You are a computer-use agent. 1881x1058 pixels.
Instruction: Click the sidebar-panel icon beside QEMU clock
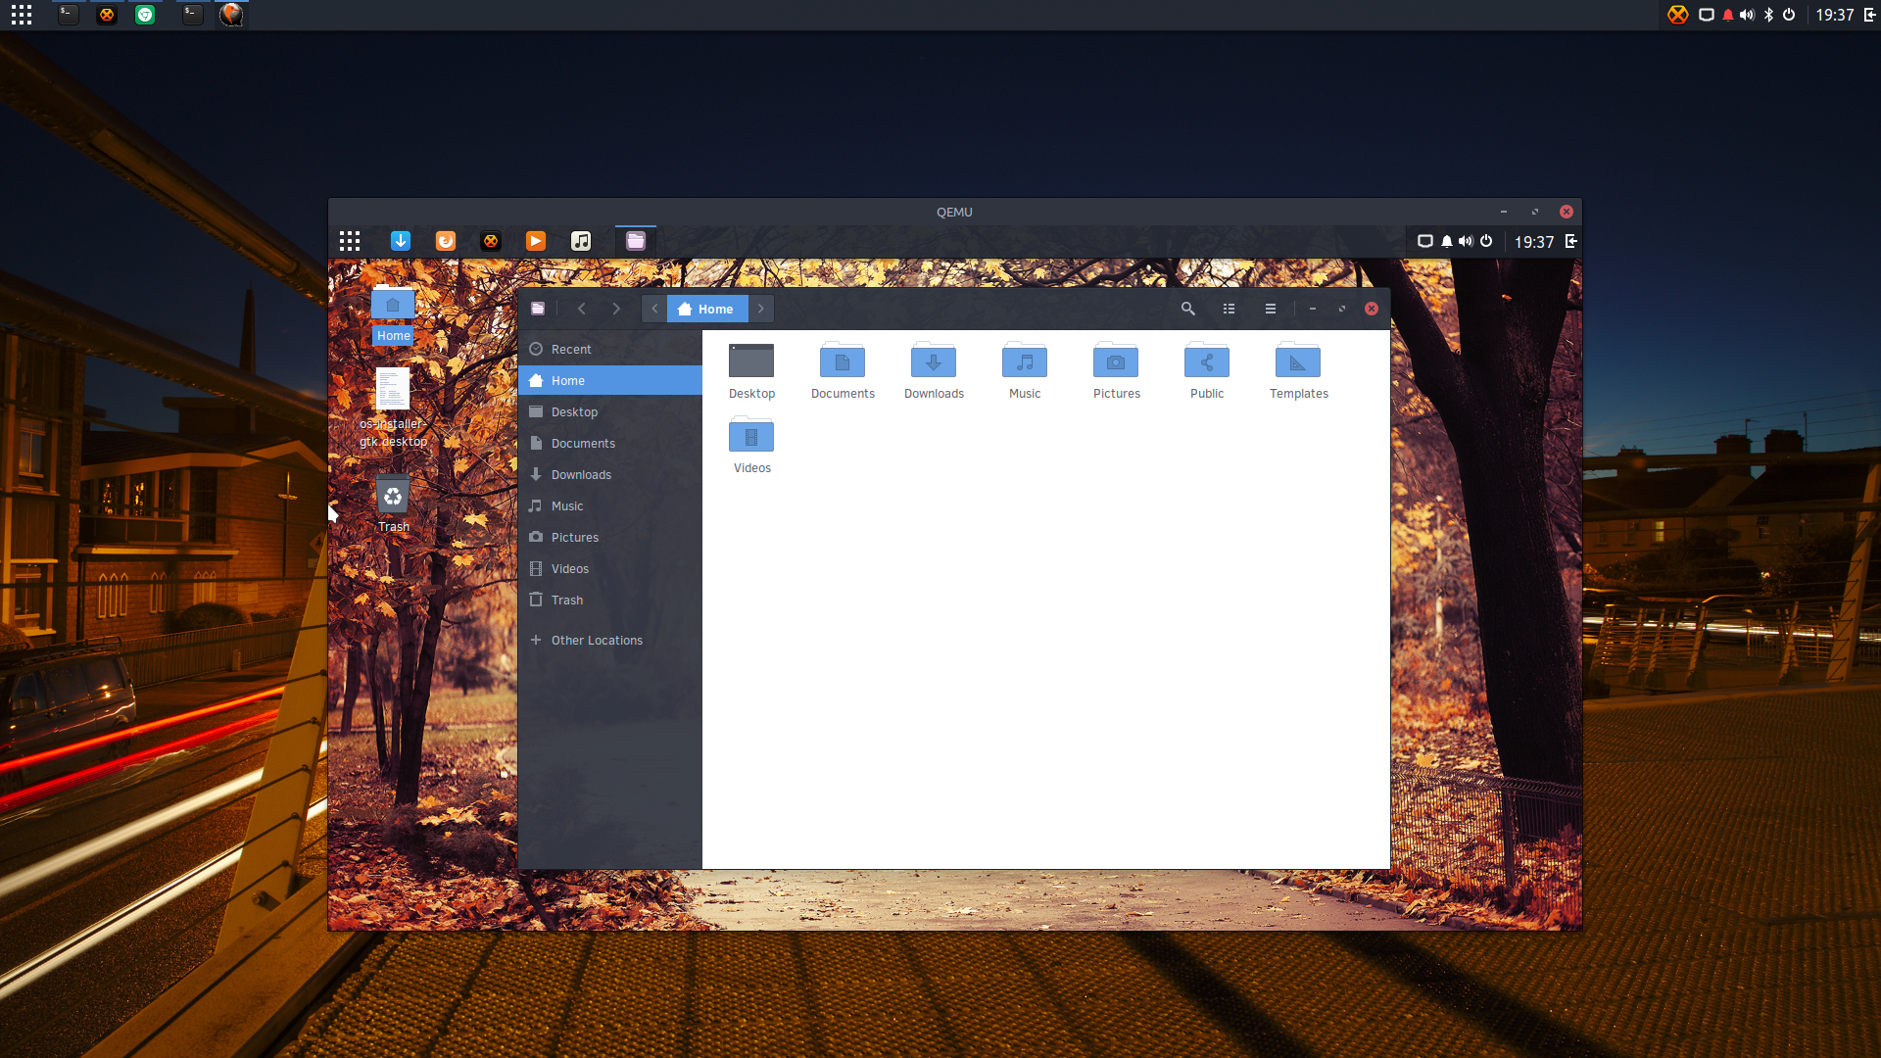pos(1570,241)
